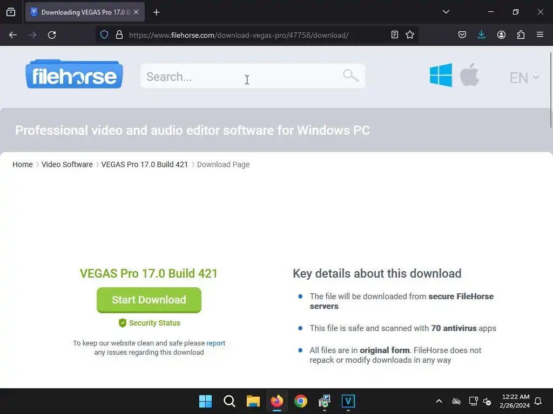Click the report link

[x=215, y=343]
